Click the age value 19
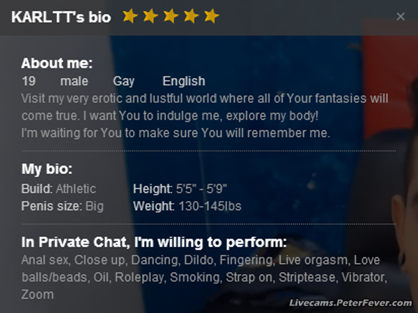The image size is (418, 313). pyautogui.click(x=29, y=81)
